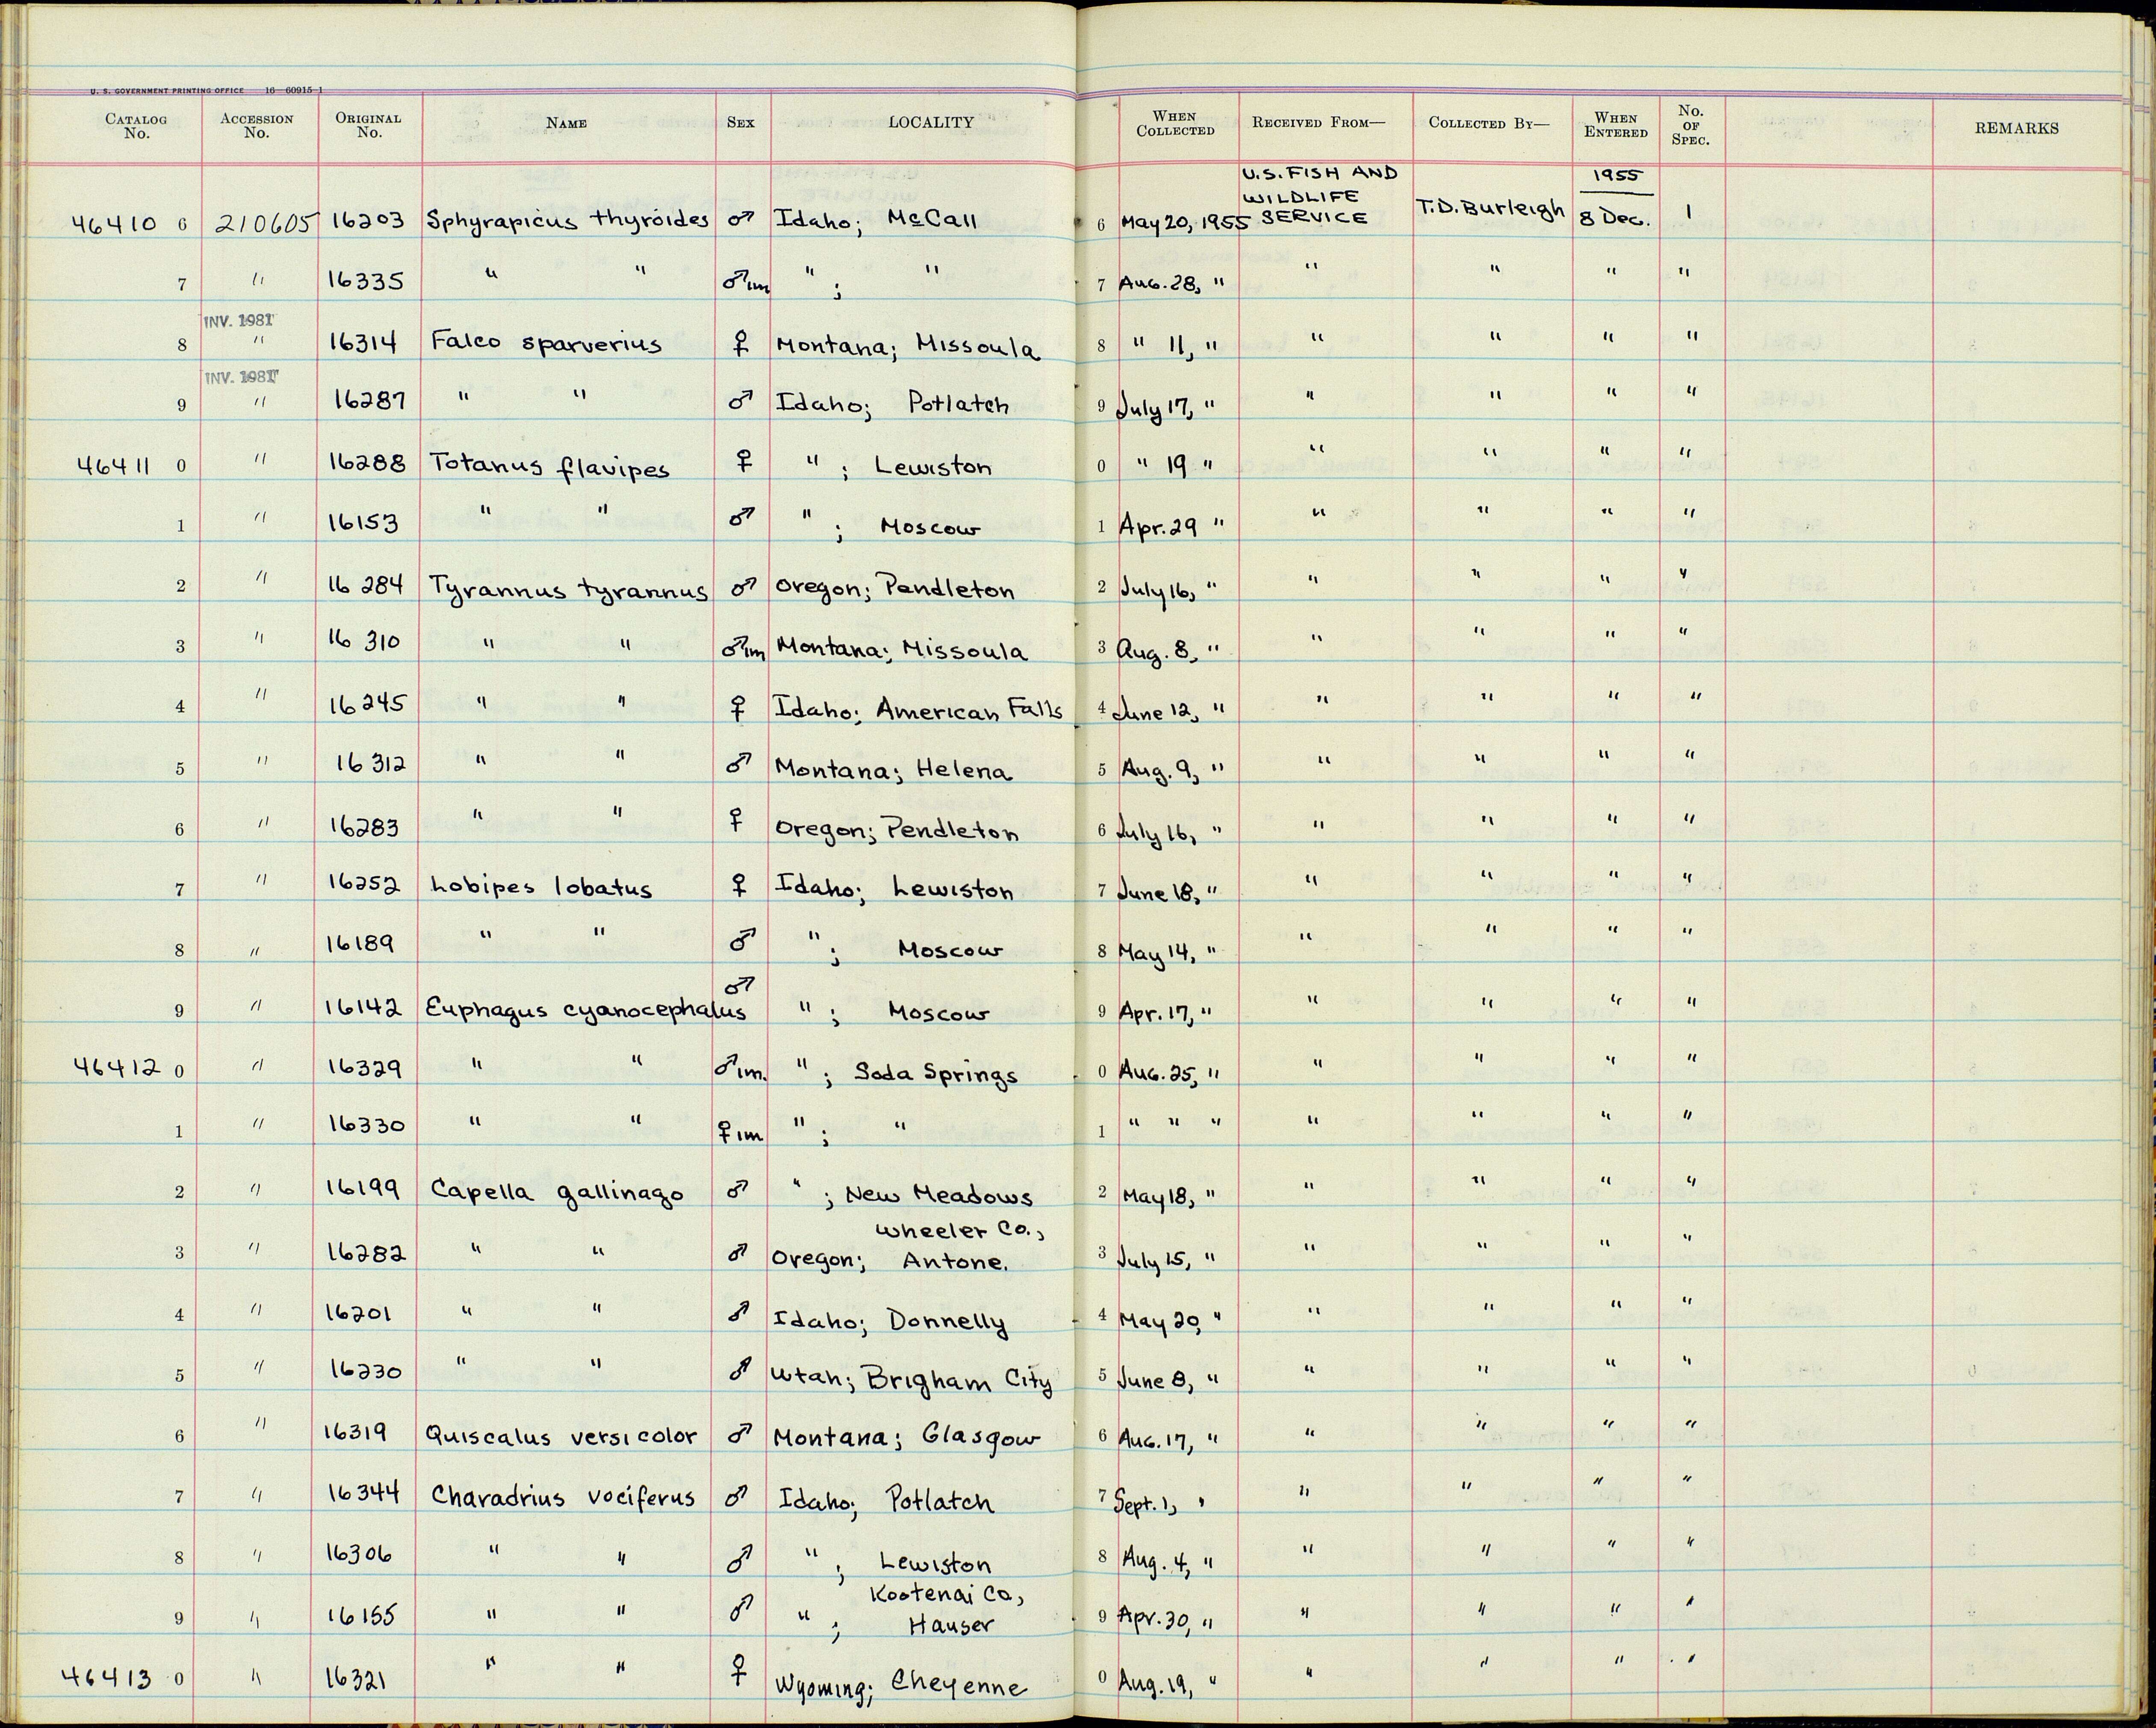Click the name Charadrius vociferus
The height and width of the screenshot is (1728, 2156).
pos(563,1496)
